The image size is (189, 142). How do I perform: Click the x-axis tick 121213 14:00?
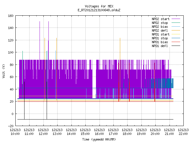tap(71, 132)
